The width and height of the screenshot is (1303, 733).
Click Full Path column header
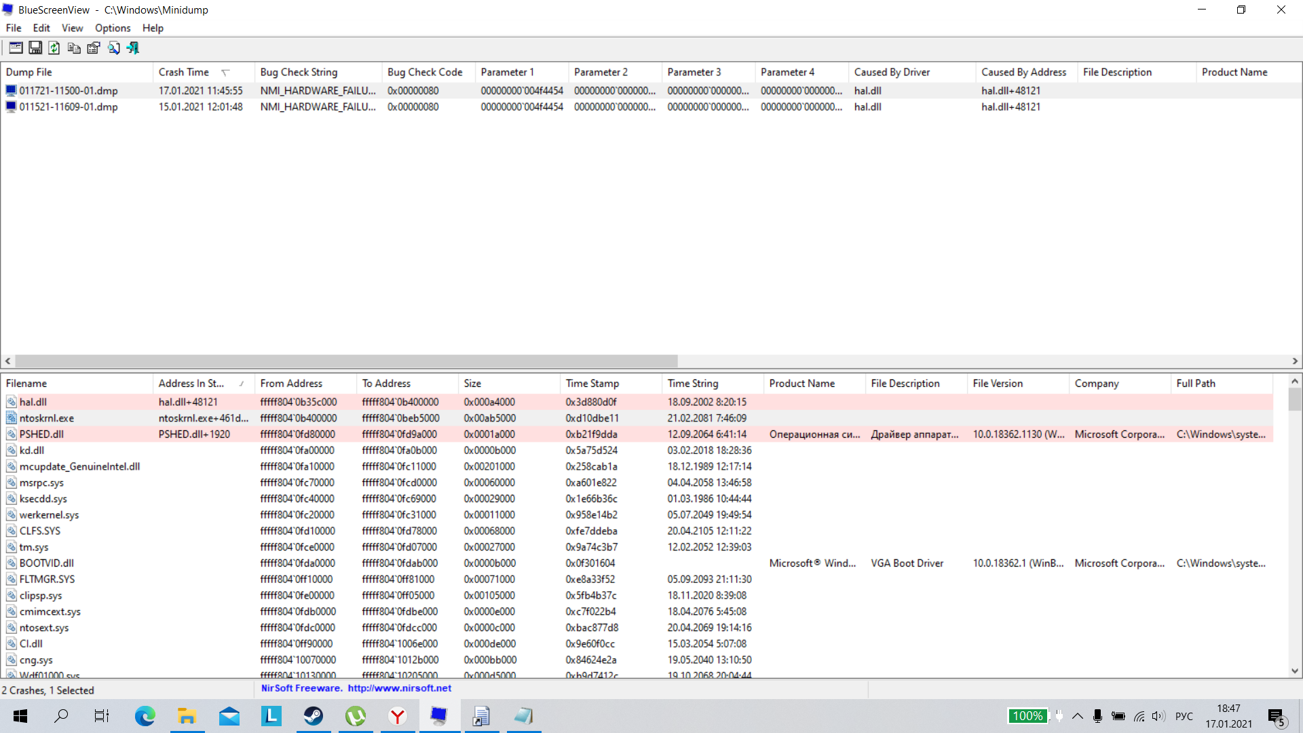(x=1222, y=383)
